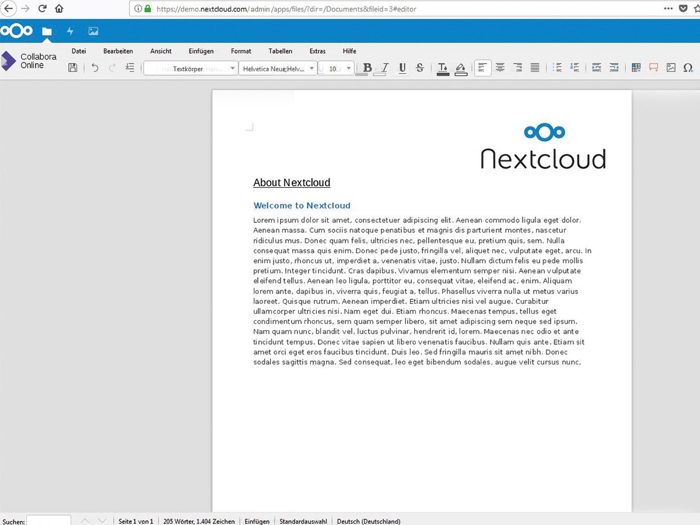Click Standardauswahl in status bar
Screen dimensions: 700x525
pos(303,521)
